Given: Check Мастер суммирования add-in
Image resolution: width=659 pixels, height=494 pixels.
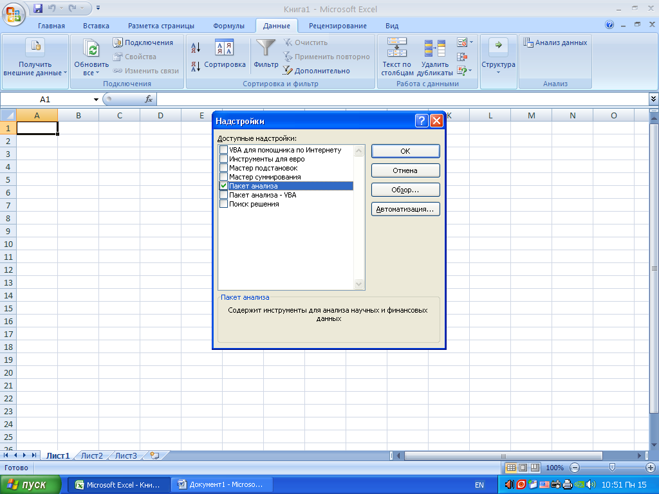Looking at the screenshot, I should click(x=223, y=177).
